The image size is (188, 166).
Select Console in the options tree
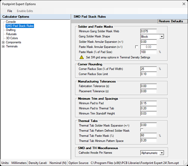[11, 22]
